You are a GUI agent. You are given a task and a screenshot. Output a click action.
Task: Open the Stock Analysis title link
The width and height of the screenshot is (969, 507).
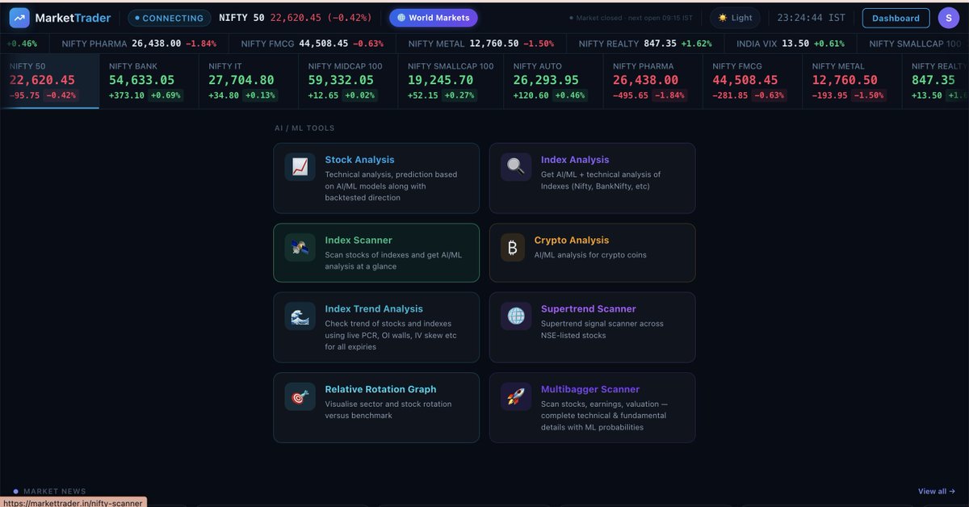[360, 160]
